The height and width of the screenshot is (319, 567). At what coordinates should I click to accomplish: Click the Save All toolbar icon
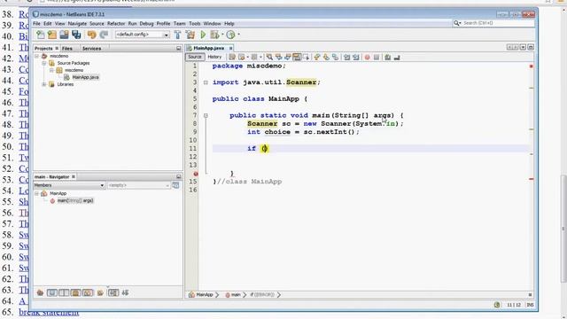[76, 35]
